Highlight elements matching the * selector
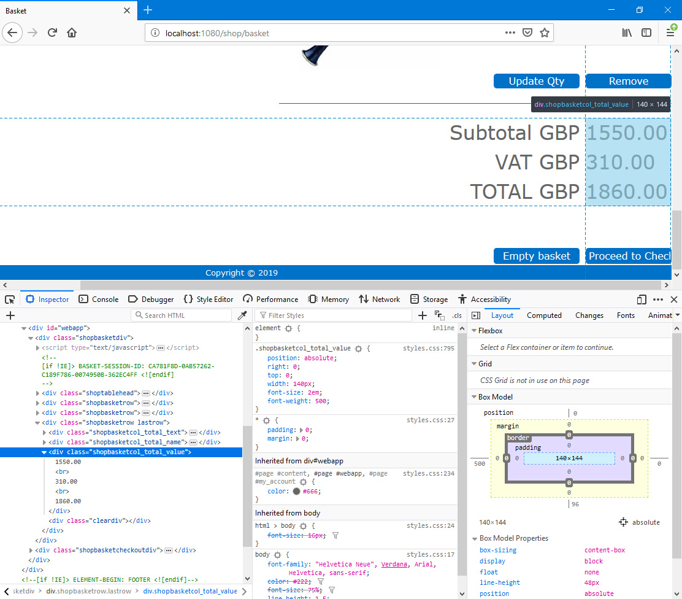Screen dimensions: 682x599 pyautogui.click(x=267, y=420)
